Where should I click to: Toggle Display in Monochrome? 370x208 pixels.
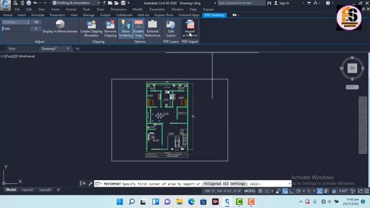[x=60, y=27]
